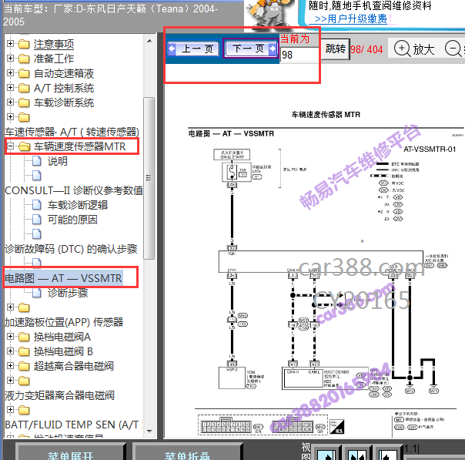Open 诊断故障码 (DTC) 的确认步骤 page
The height and width of the screenshot is (460, 465).
pyautogui.click(x=71, y=249)
